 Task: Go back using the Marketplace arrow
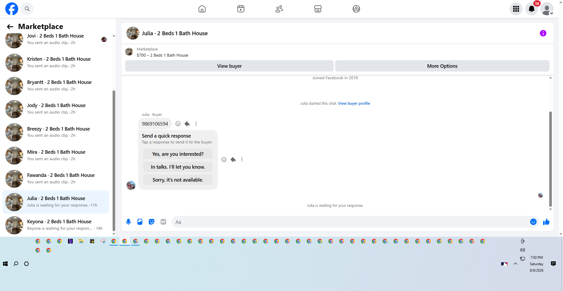click(x=10, y=27)
